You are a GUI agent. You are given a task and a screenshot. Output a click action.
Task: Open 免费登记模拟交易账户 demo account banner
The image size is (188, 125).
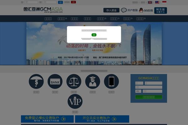[47, 119]
